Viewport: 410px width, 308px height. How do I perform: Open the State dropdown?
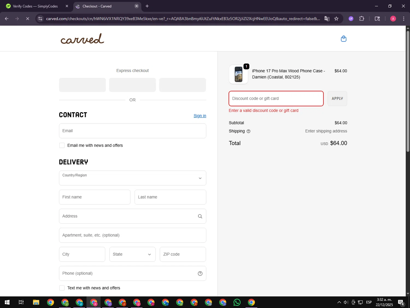pos(132,254)
